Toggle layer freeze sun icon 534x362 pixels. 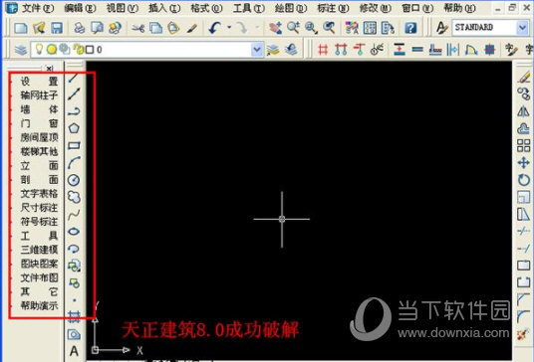tap(52, 50)
